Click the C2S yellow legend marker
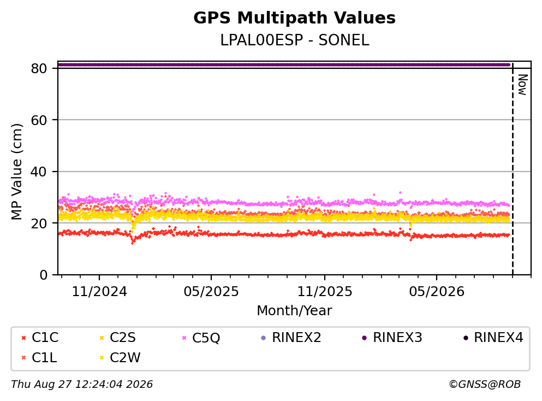The image size is (542, 401). pos(102,338)
